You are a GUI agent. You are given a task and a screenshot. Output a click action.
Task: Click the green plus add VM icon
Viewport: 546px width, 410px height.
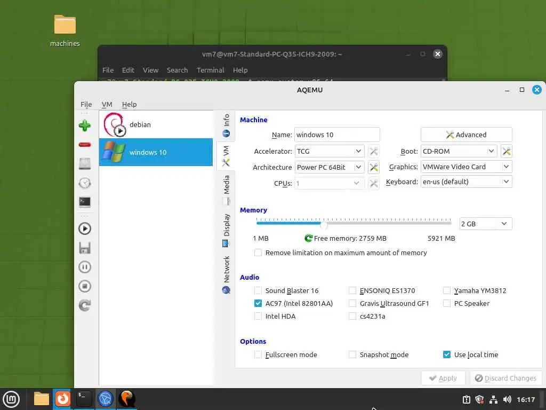point(85,125)
